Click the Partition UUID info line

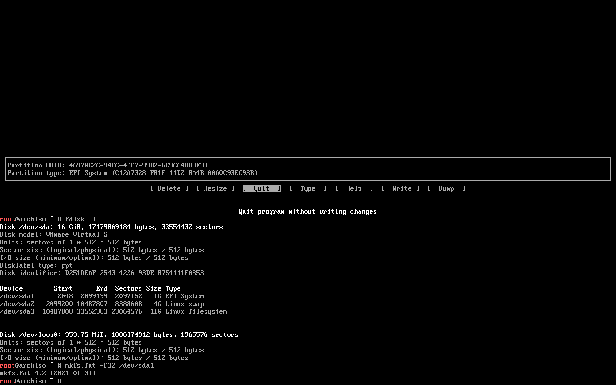tap(108, 166)
